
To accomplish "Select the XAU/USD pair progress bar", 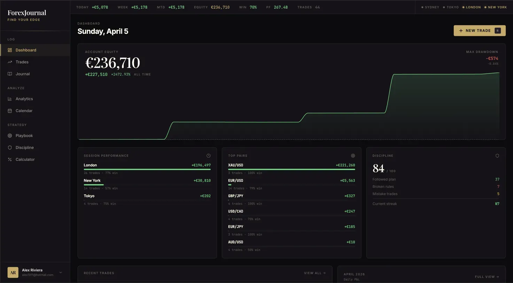I will point(292,169).
